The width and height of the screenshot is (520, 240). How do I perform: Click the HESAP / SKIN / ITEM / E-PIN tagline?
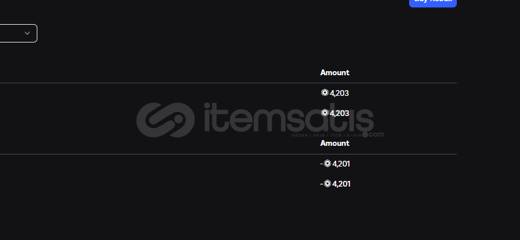[326, 136]
